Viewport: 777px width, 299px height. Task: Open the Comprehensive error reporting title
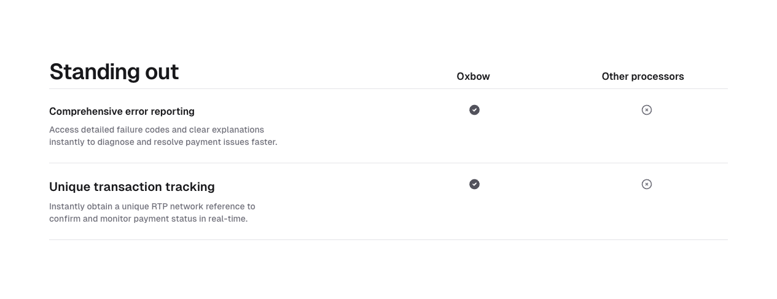(x=122, y=111)
